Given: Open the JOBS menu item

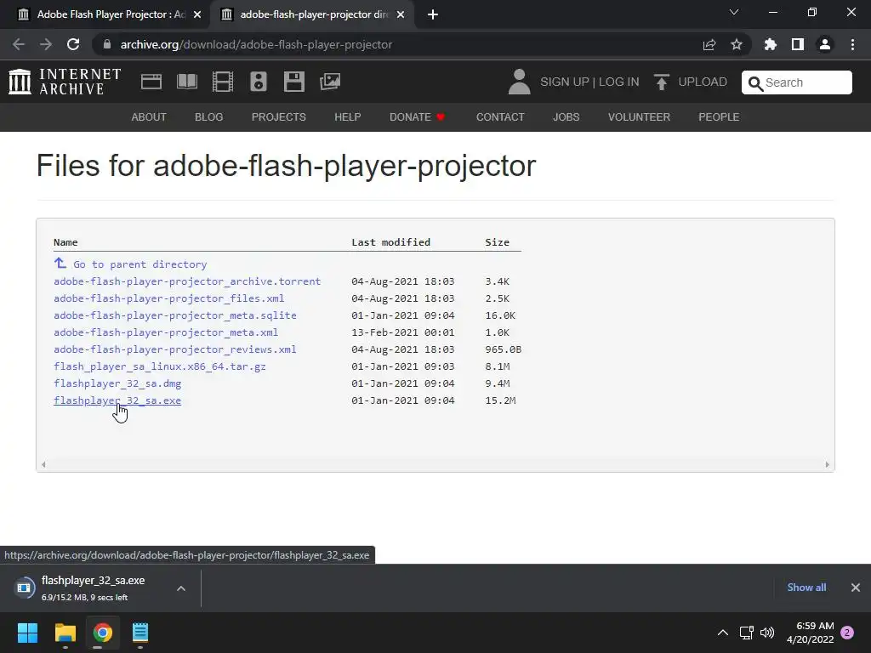Looking at the screenshot, I should (x=566, y=117).
